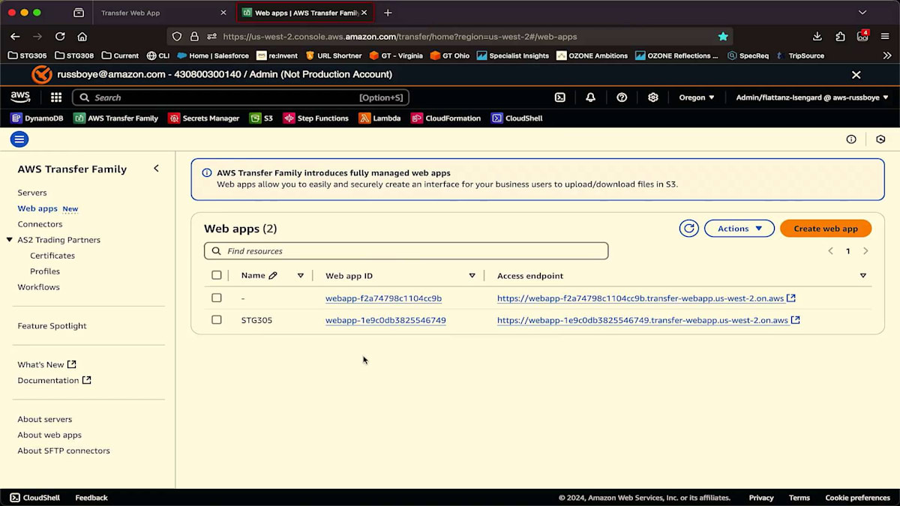The height and width of the screenshot is (506, 900).
Task: Open the Step Functions favorite shortcut
Action: coord(316,118)
